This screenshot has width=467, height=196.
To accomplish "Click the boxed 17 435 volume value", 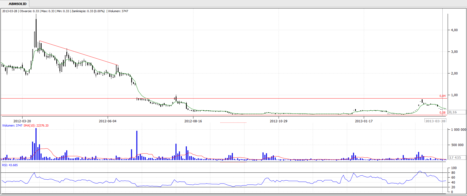I will 457,157.
